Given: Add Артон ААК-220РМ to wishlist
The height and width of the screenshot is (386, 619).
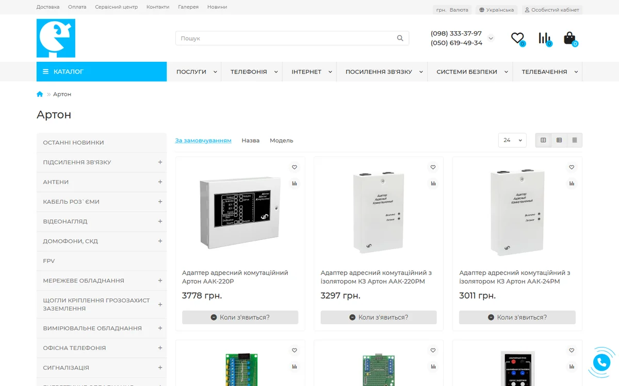Looking at the screenshot, I should (x=433, y=167).
